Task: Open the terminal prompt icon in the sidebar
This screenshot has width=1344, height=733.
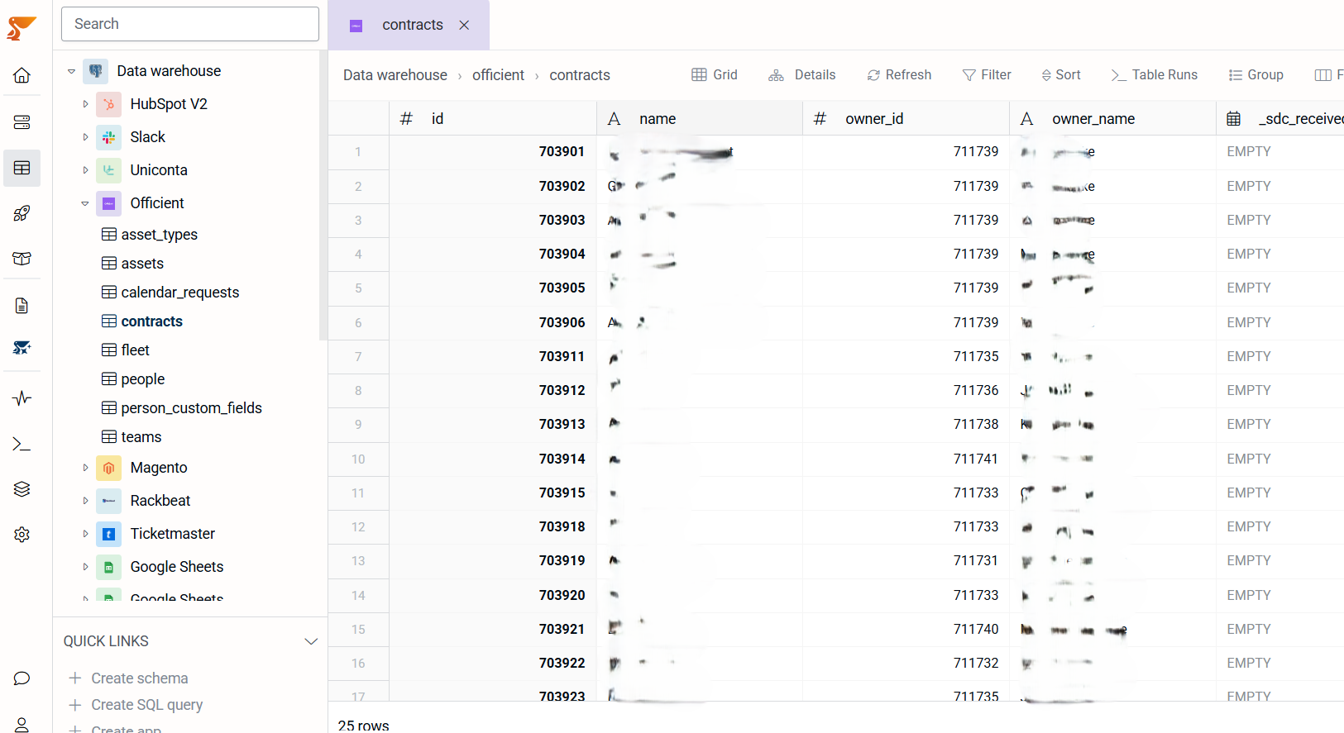Action: (x=22, y=445)
